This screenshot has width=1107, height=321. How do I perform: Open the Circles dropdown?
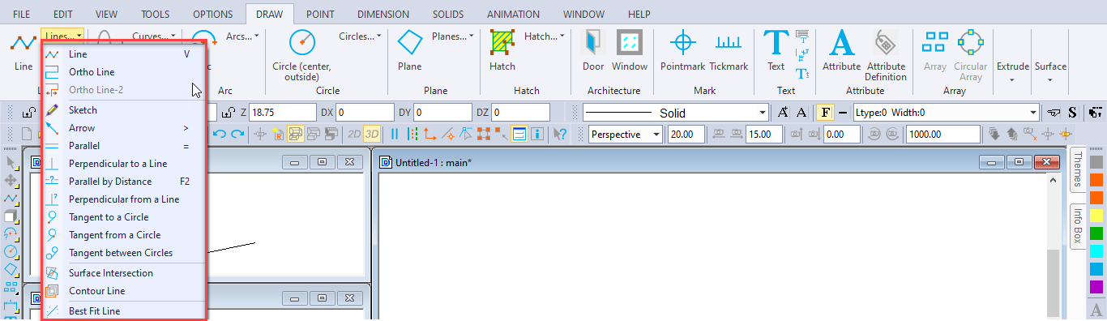(361, 36)
